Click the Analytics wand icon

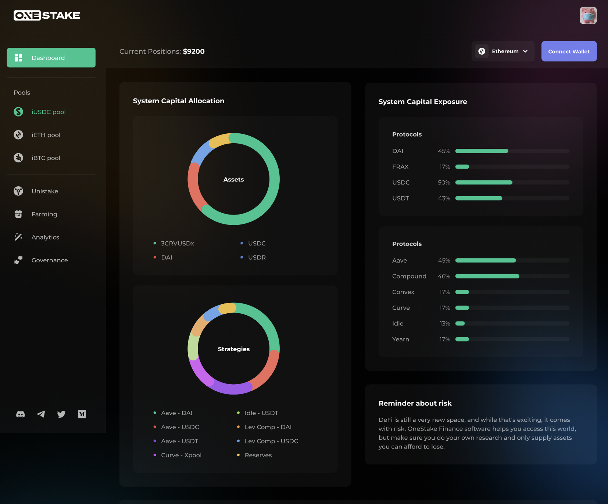[x=18, y=237]
